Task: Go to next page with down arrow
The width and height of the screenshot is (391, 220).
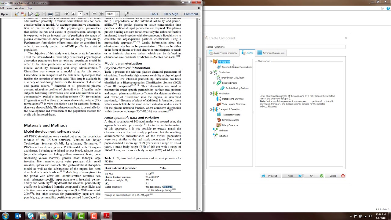Action: 73,14
